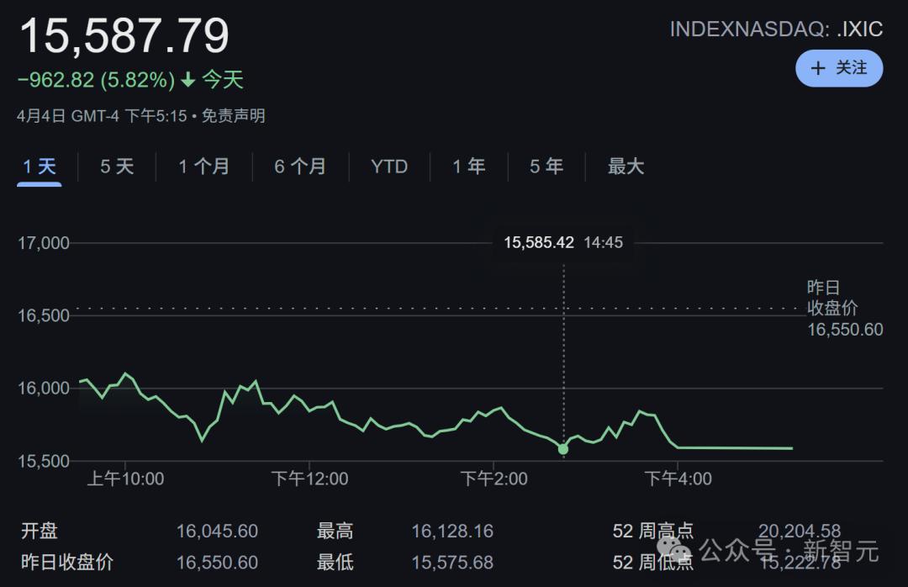Click the green down arrow beside 今天
This screenshot has height=587, width=908.
tap(187, 79)
